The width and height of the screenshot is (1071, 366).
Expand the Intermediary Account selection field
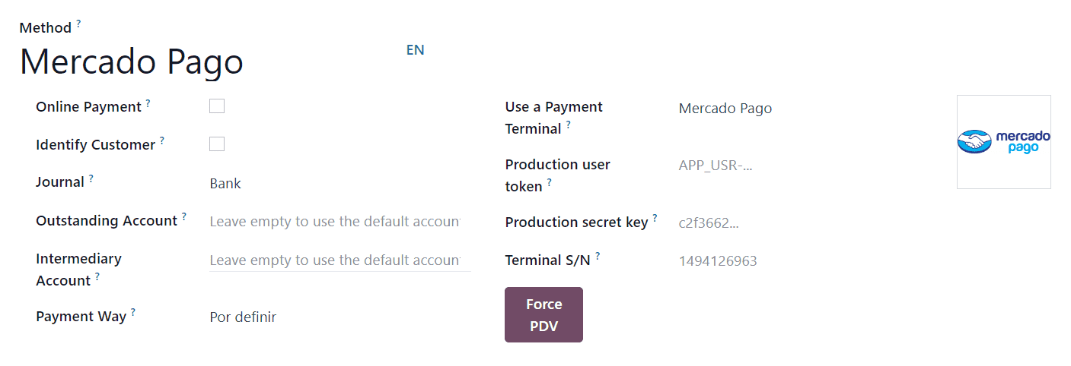pyautogui.click(x=335, y=260)
